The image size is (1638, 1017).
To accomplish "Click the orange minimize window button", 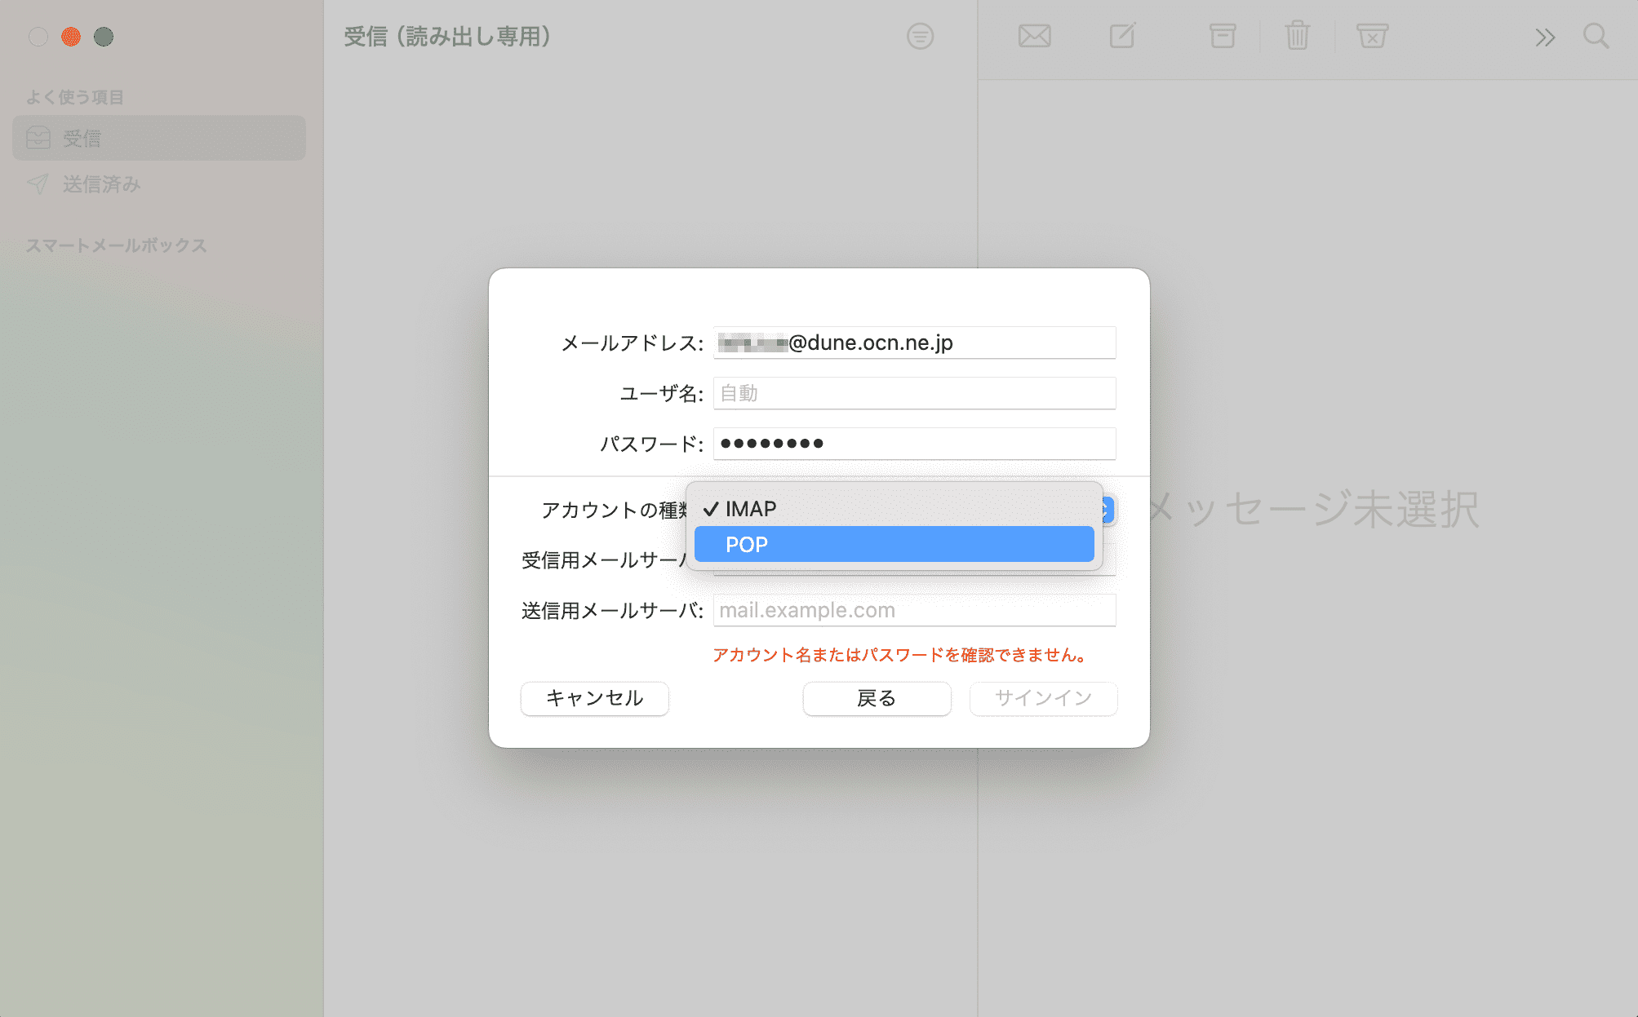I will [x=71, y=37].
